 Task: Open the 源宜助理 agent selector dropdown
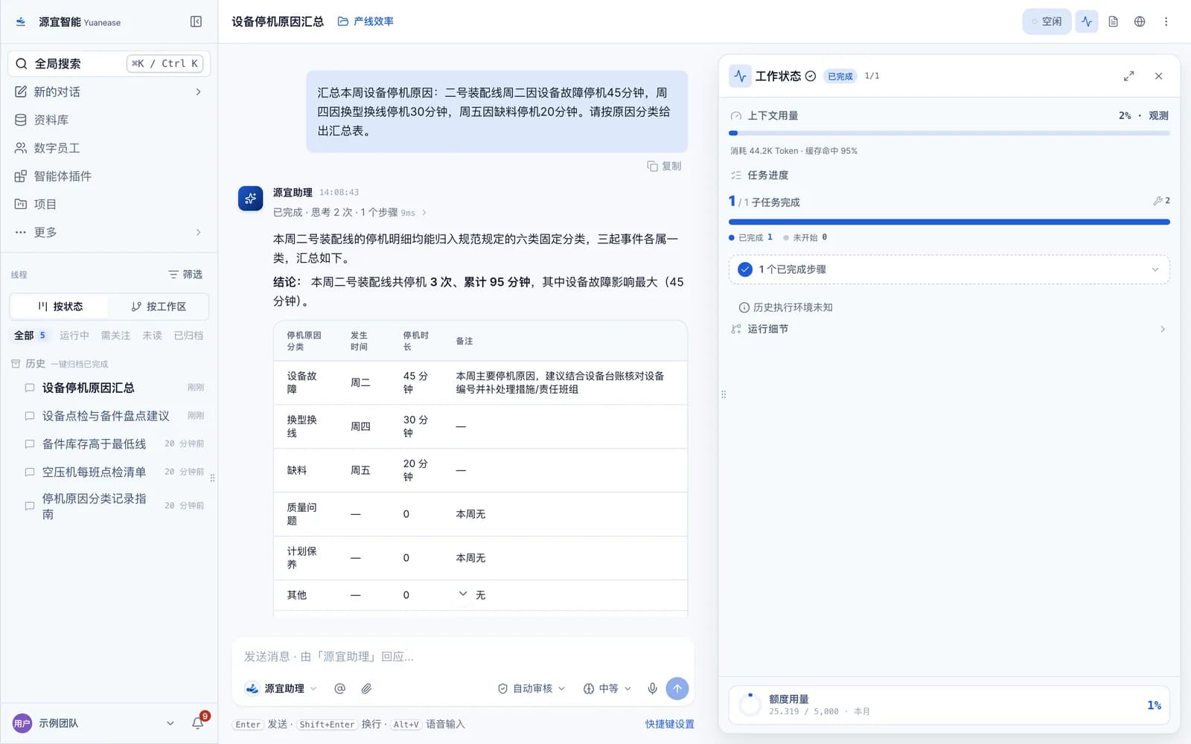(281, 689)
